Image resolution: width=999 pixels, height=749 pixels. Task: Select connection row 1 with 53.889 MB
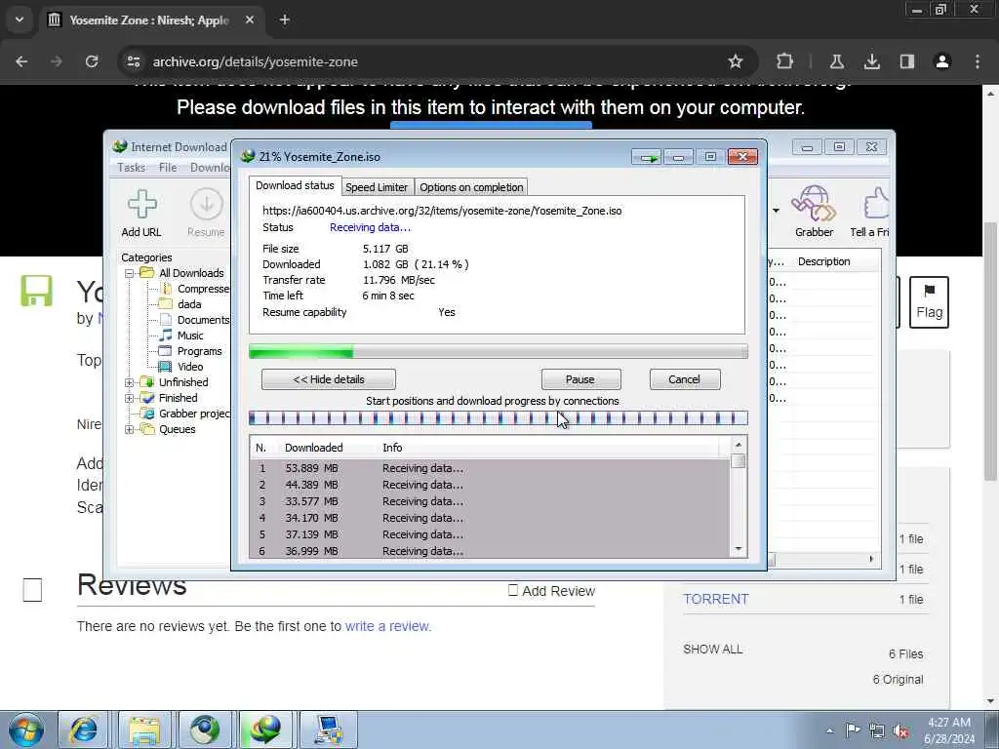490,468
